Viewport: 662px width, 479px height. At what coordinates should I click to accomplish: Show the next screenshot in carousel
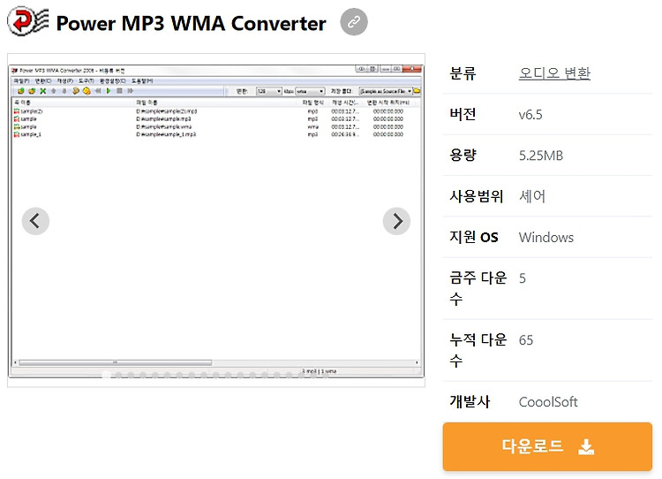(x=396, y=221)
